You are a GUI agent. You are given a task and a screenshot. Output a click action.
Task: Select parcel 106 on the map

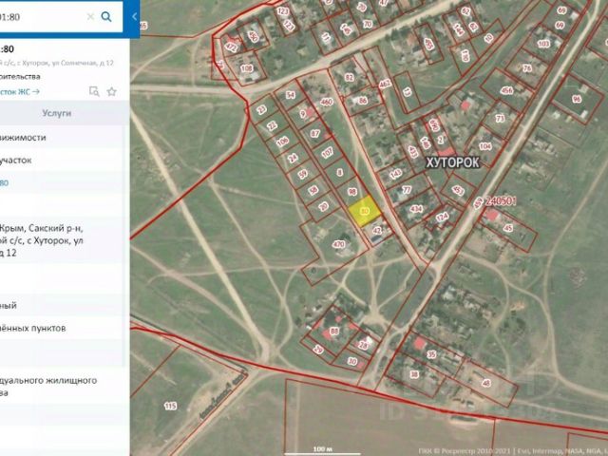pos(282,142)
